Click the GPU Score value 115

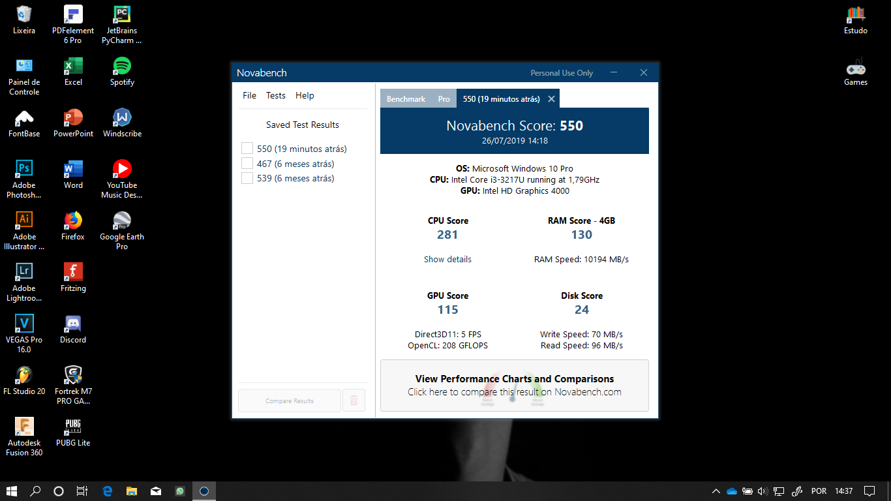pyautogui.click(x=447, y=310)
